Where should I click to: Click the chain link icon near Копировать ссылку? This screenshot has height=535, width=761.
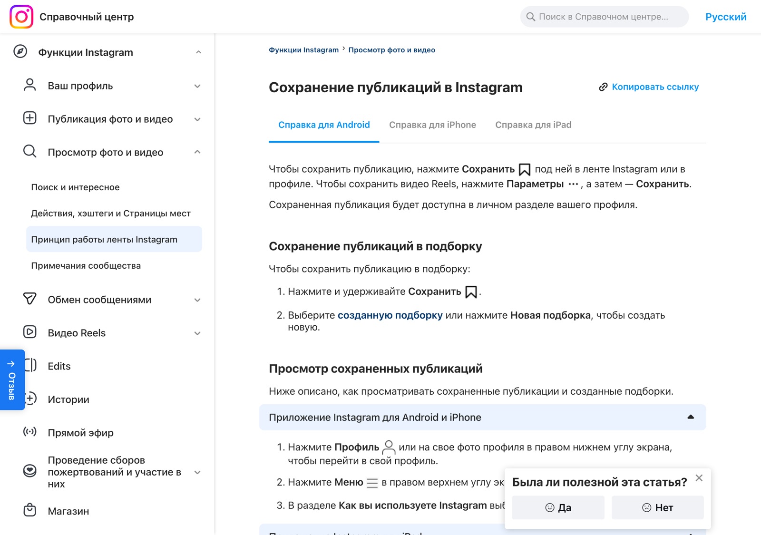(603, 87)
